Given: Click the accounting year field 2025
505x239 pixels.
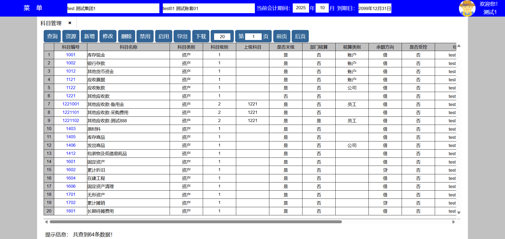Looking at the screenshot, I should click(301, 8).
